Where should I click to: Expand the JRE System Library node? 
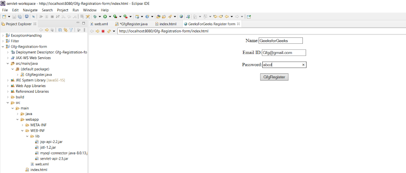pyautogui.click(x=8, y=80)
